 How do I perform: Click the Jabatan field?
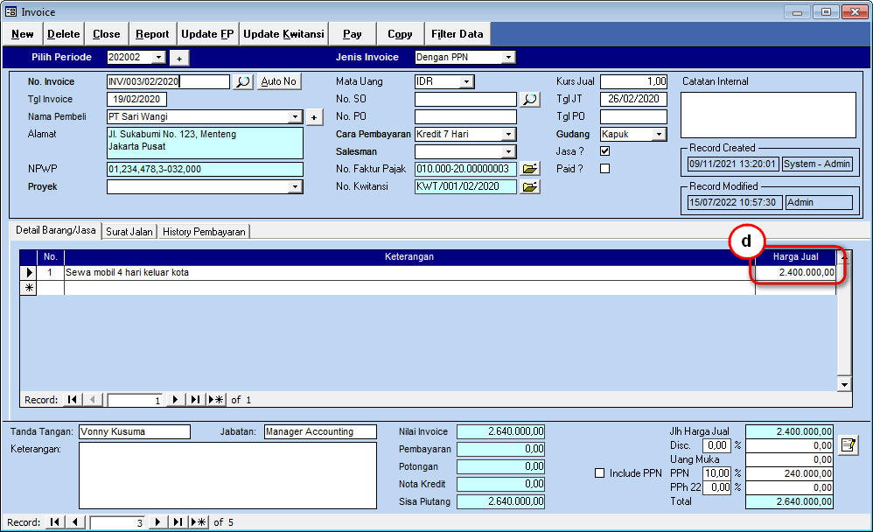pyautogui.click(x=320, y=431)
